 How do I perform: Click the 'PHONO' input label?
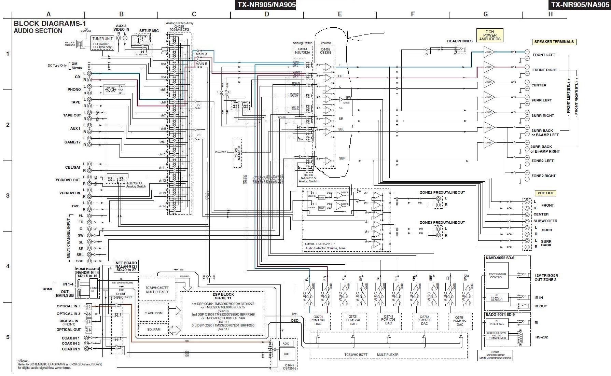pyautogui.click(x=74, y=89)
